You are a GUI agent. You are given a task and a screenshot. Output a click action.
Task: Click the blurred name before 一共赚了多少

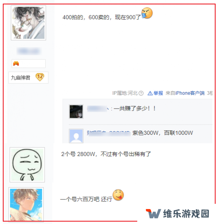pos(97,109)
